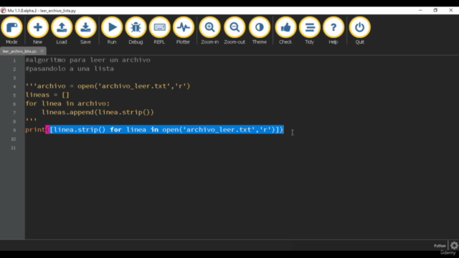Click the comment '#pasandolo a una lista'
Image resolution: width=459 pixels, height=258 pixels.
tap(70, 69)
